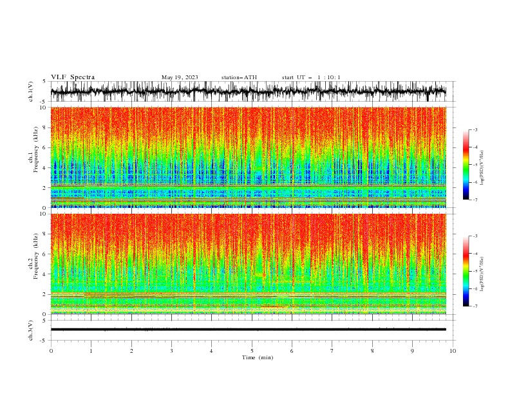Click the ch.1 color bar 'log(PSD)(V²/Hz)' label
The height and width of the screenshot is (394, 510).
coord(482,168)
